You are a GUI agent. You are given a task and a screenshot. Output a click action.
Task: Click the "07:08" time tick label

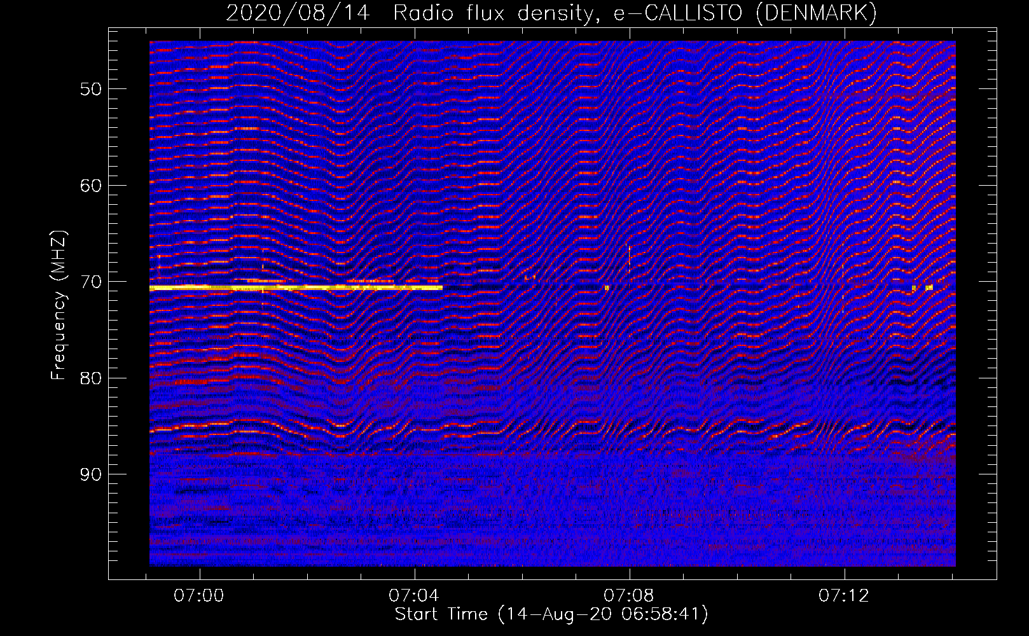point(629,596)
